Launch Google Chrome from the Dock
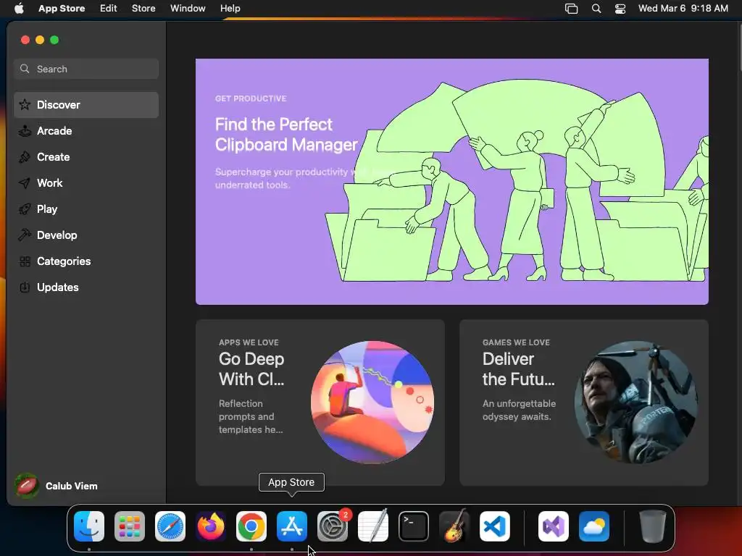 251,526
